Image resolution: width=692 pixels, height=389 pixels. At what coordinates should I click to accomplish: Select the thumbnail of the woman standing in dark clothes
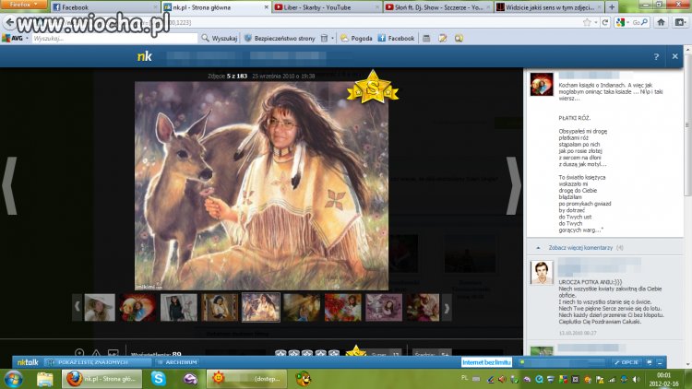tap(179, 307)
